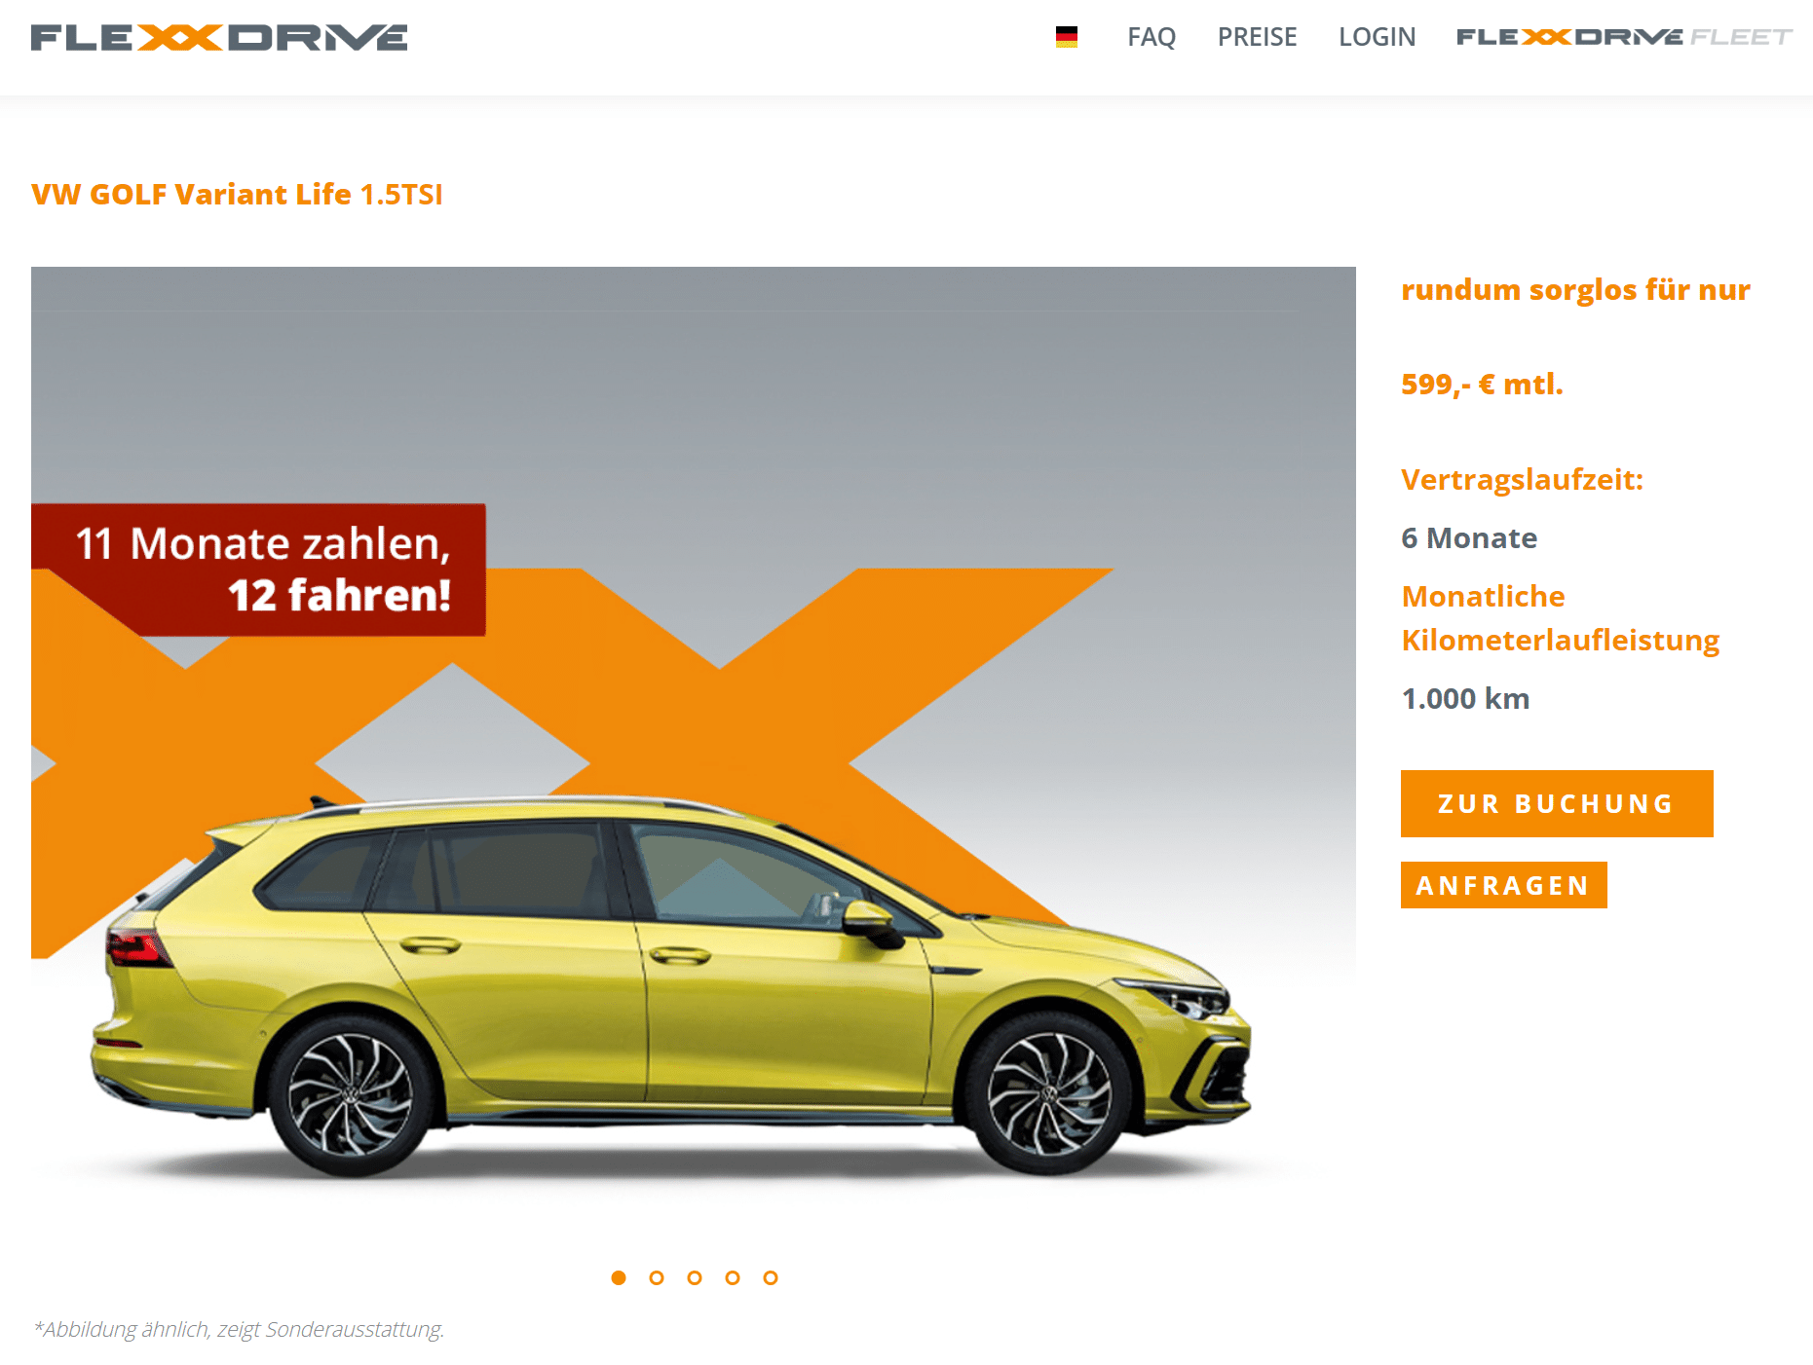Select the first carousel dot
The height and width of the screenshot is (1365, 1813).
tap(619, 1277)
